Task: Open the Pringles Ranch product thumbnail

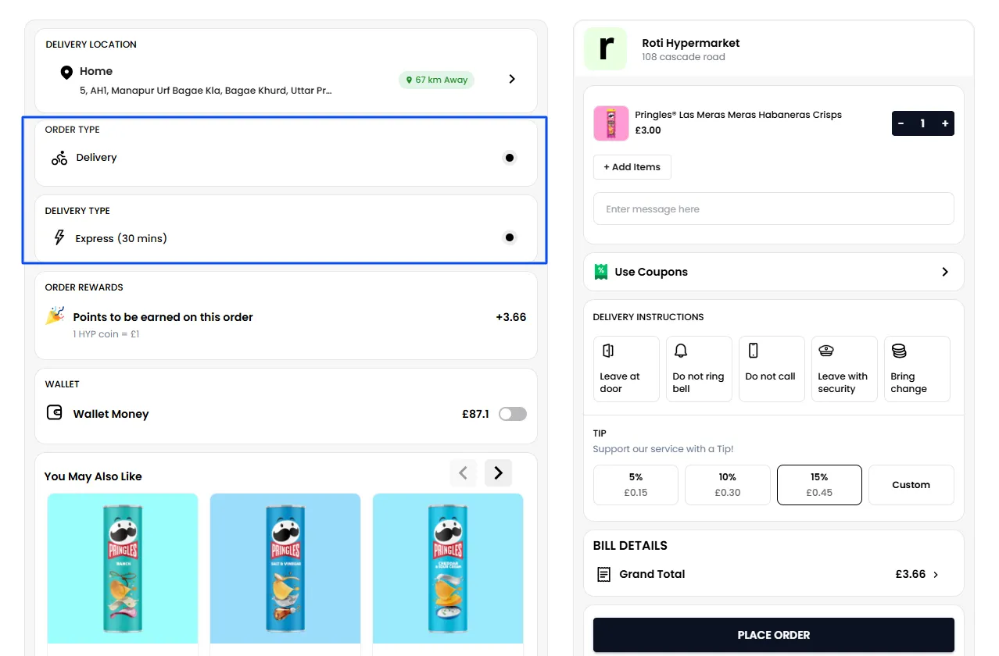Action: [123, 569]
